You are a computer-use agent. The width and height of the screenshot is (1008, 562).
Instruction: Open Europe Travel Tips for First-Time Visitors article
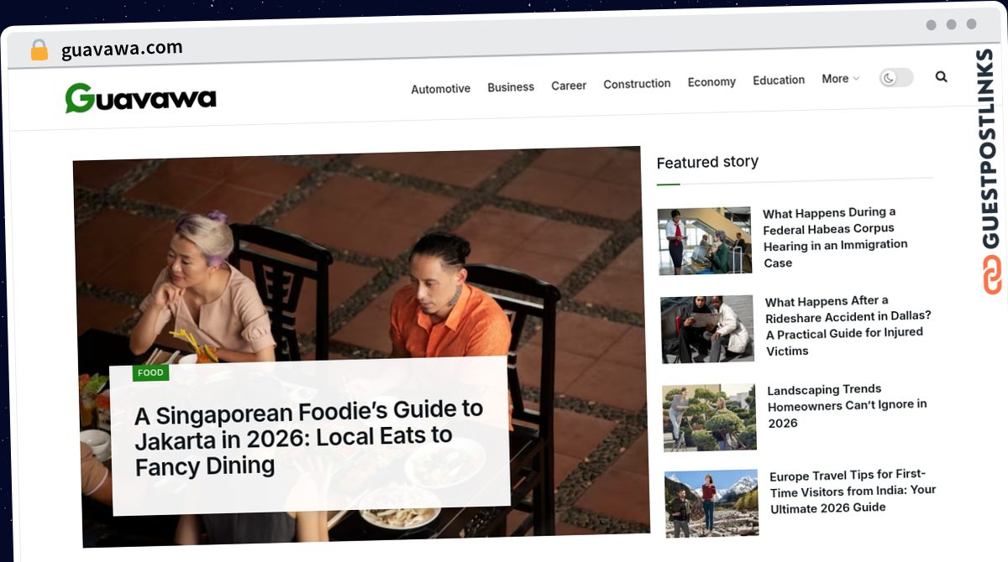[x=853, y=491]
